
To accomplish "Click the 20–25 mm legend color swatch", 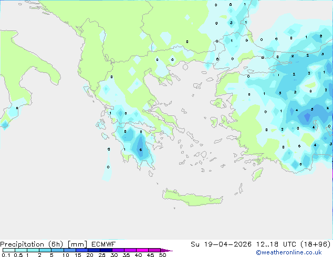I will tap(93, 250).
